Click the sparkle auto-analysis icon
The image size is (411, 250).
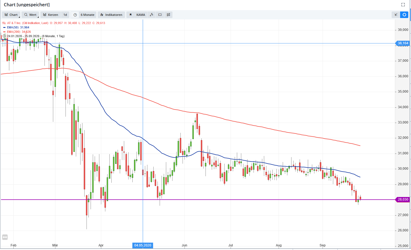click(x=396, y=15)
